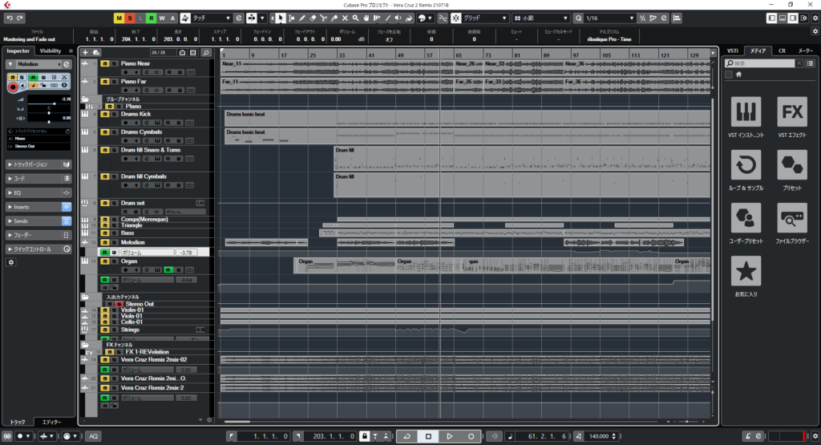Open the Favorites star tile
The width and height of the screenshot is (821, 445).
pos(747,271)
